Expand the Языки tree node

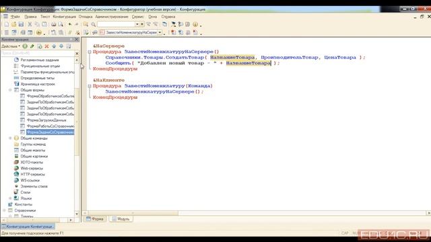pyautogui.click(x=10, y=198)
